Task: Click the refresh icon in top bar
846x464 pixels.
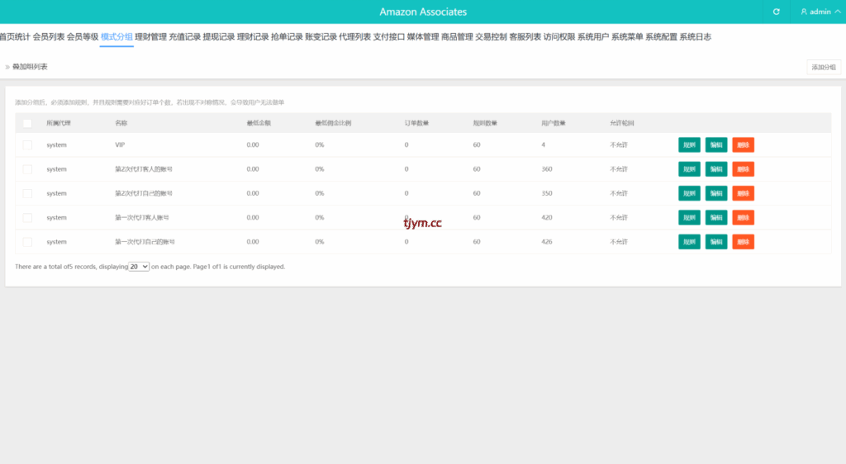Action: tap(776, 12)
